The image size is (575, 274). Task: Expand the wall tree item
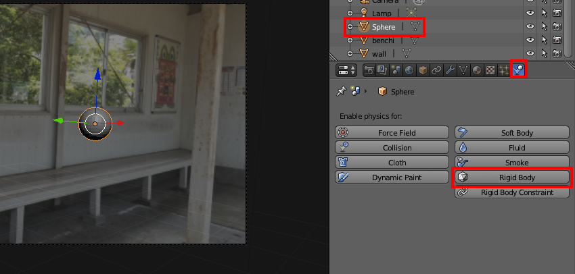coord(350,54)
